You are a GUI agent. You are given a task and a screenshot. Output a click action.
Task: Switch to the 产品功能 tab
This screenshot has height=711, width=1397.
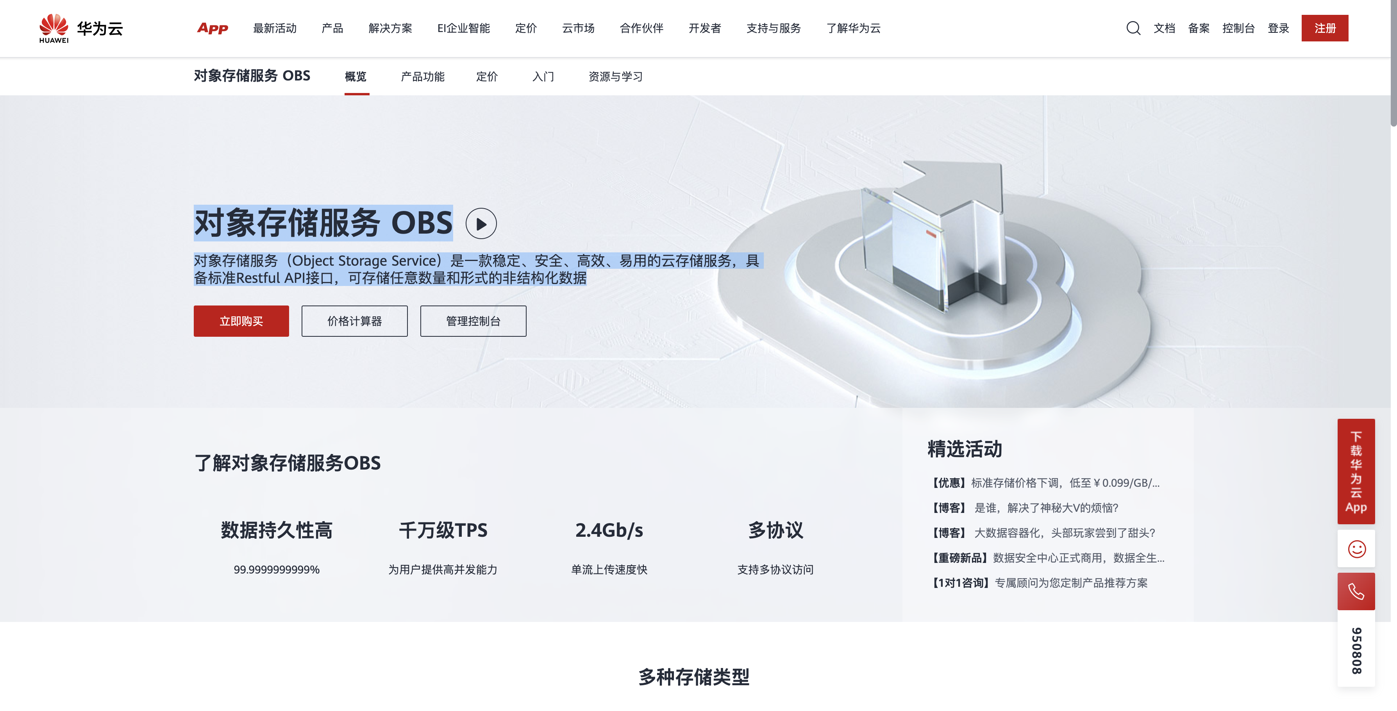tap(422, 77)
